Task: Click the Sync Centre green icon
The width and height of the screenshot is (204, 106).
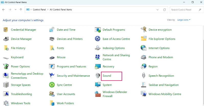Action: pos(52,85)
